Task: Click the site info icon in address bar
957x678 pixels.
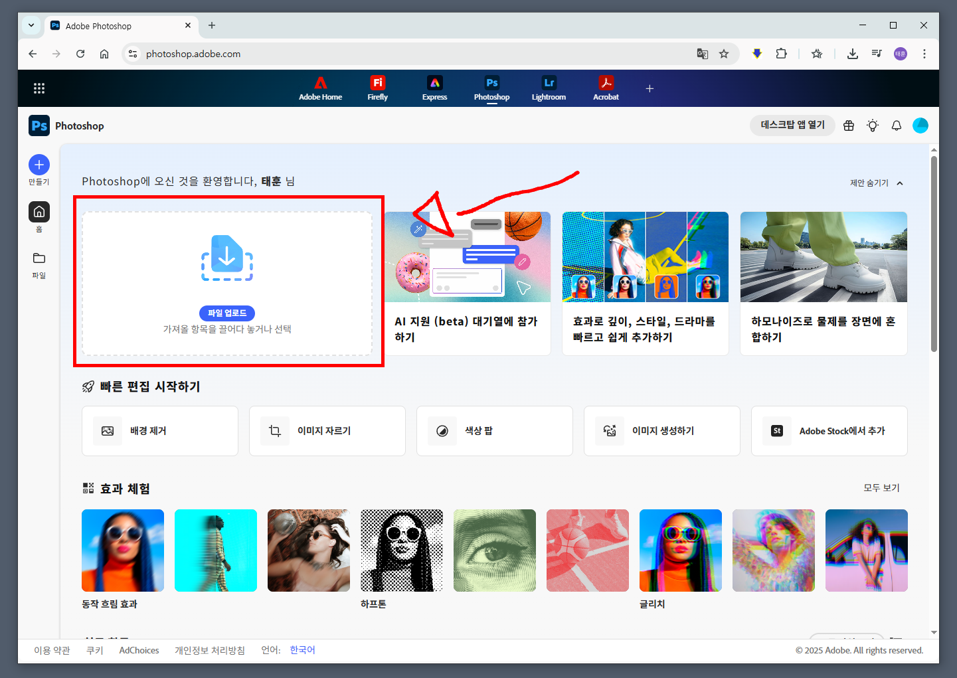Action: [x=133, y=54]
